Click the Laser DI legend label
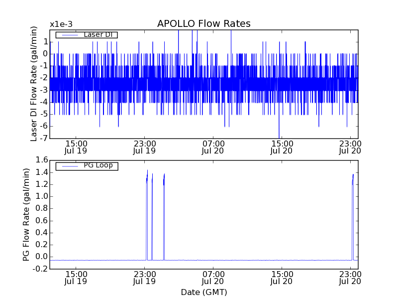 (98, 34)
